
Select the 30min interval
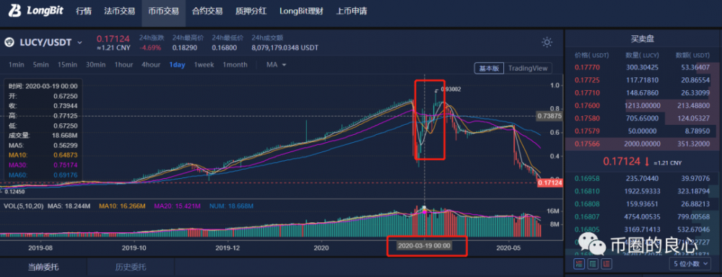(95, 65)
